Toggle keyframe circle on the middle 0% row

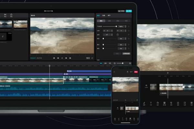click(129, 45)
